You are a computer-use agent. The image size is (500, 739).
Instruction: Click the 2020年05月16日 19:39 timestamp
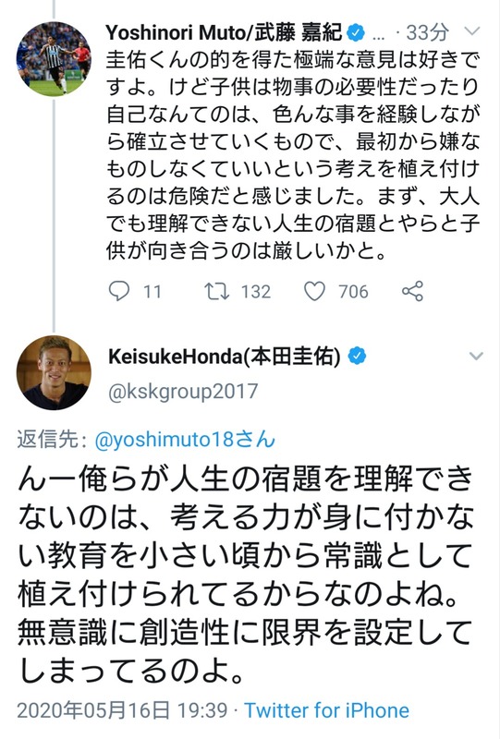click(122, 710)
